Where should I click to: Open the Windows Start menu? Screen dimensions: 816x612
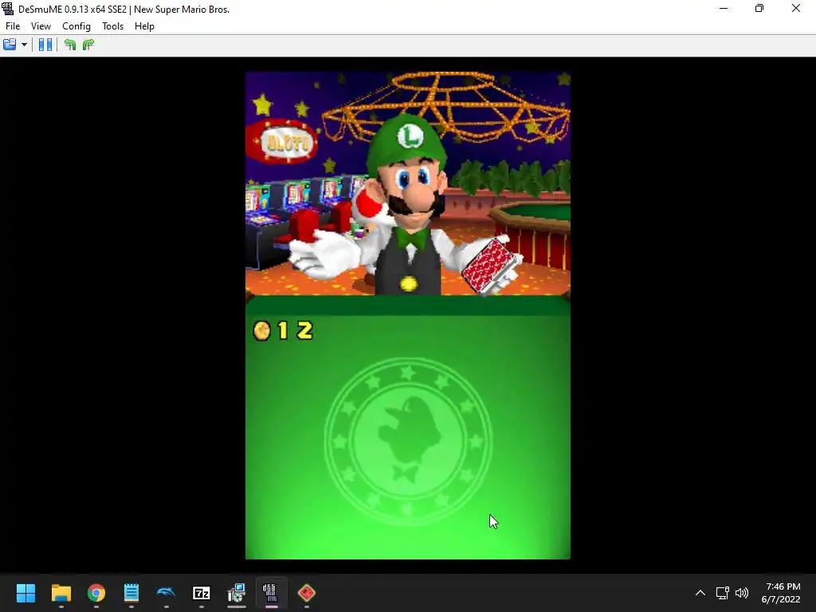point(25,593)
